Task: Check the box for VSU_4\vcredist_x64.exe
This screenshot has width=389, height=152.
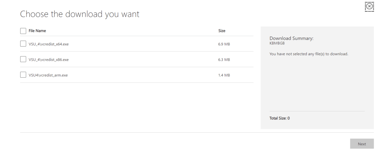Action: pyautogui.click(x=23, y=44)
